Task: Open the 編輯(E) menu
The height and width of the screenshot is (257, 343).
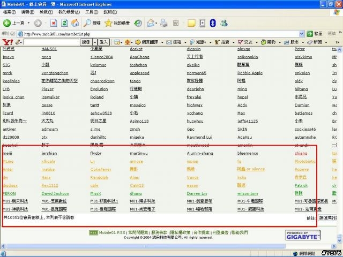Action: (27, 12)
